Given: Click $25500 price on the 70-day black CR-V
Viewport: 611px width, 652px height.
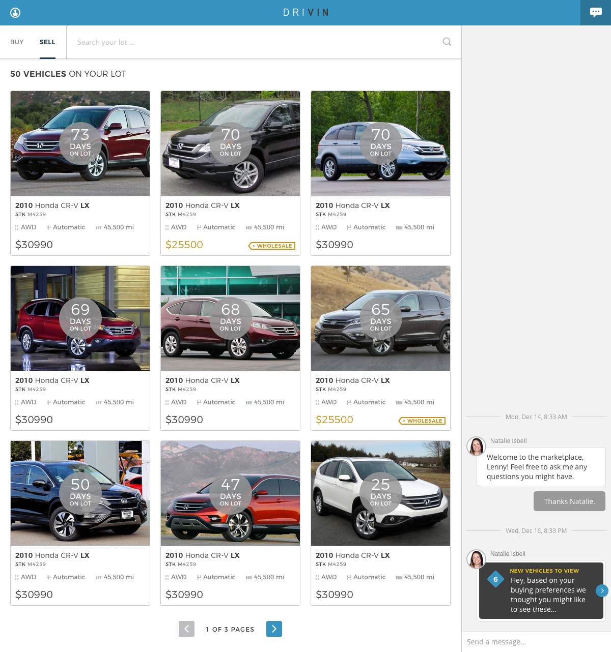Looking at the screenshot, I should 184,245.
